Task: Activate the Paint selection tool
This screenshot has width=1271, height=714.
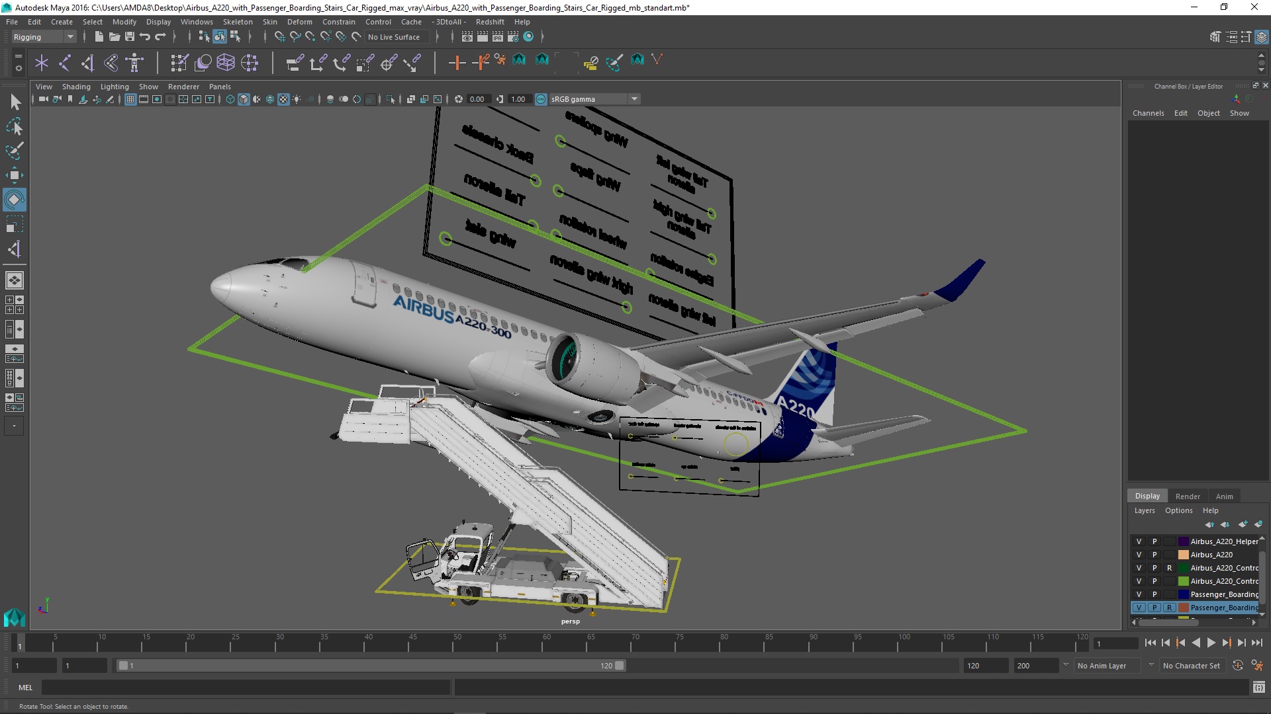Action: coord(14,151)
